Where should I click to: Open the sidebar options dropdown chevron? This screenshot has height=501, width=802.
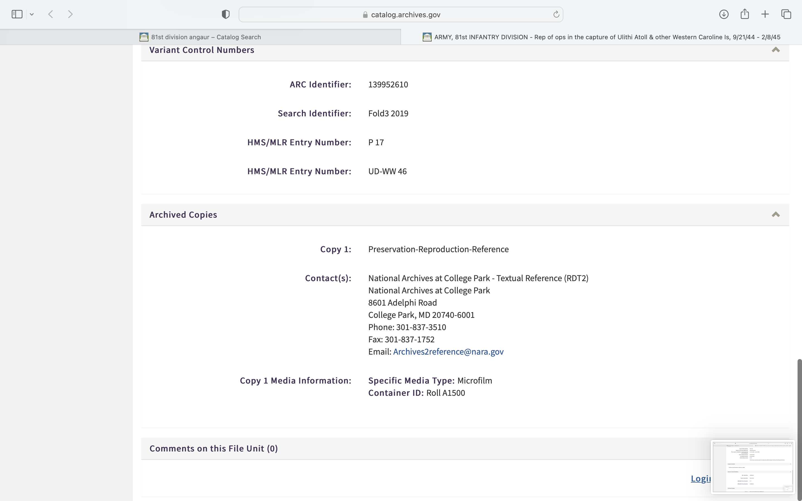pyautogui.click(x=32, y=14)
